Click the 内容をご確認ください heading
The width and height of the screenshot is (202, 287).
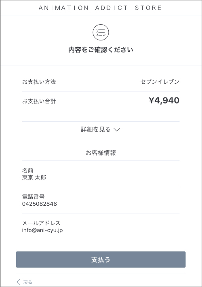pyautogui.click(x=101, y=50)
